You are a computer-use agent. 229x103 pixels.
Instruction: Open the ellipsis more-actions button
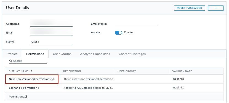tap(216, 8)
